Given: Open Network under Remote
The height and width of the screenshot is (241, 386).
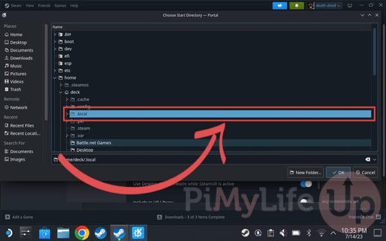Looking at the screenshot, I should [x=16, y=107].
